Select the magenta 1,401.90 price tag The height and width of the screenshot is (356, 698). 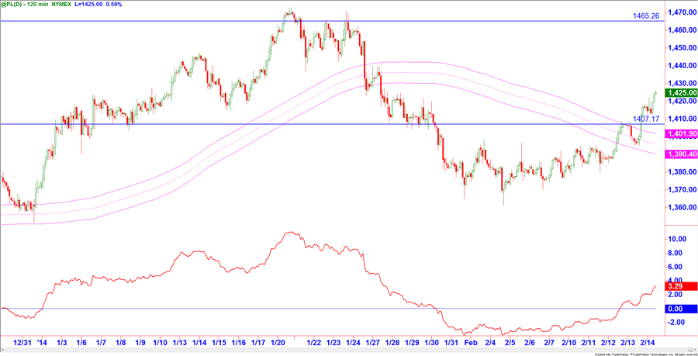[681, 134]
